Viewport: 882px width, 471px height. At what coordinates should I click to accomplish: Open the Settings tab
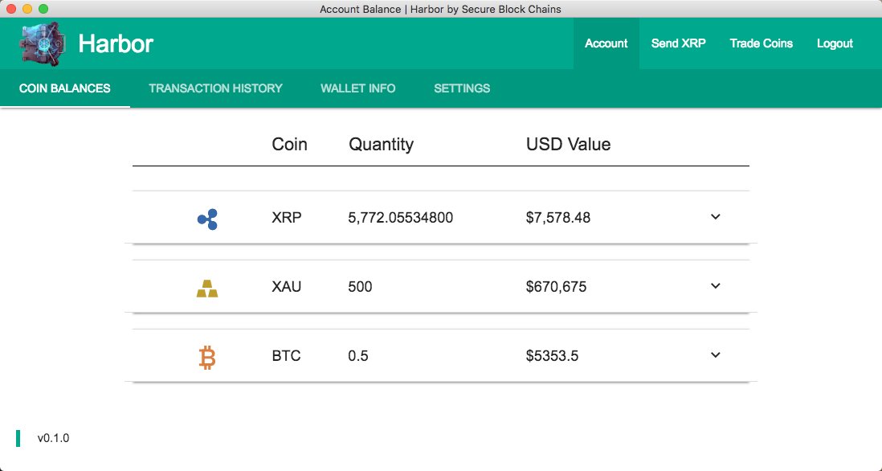tap(462, 88)
